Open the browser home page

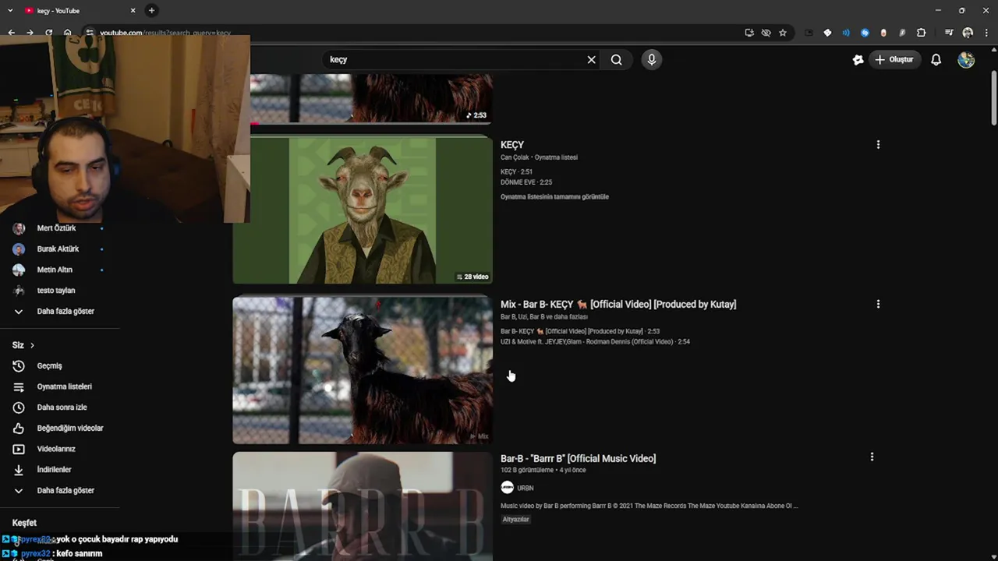[67, 33]
